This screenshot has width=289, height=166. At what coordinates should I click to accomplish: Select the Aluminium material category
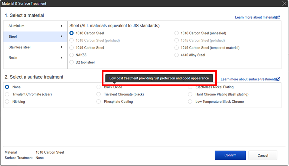tap(16, 26)
